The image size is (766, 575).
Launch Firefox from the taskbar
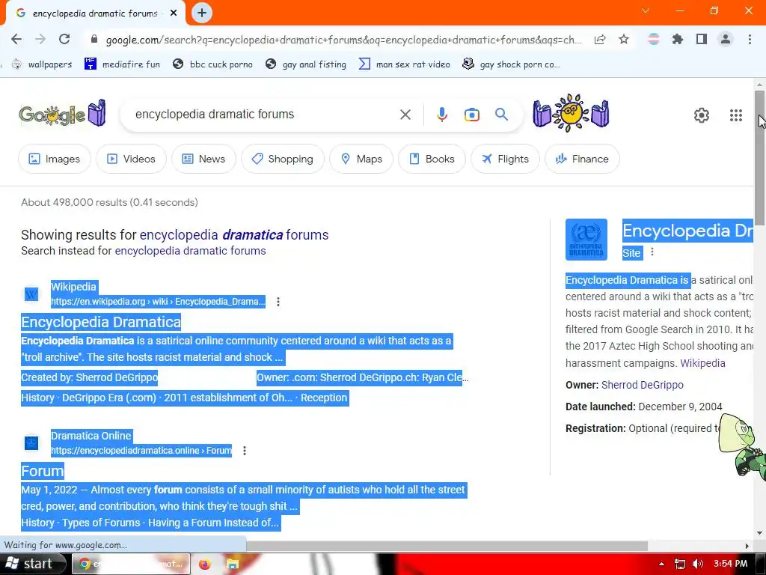(204, 565)
